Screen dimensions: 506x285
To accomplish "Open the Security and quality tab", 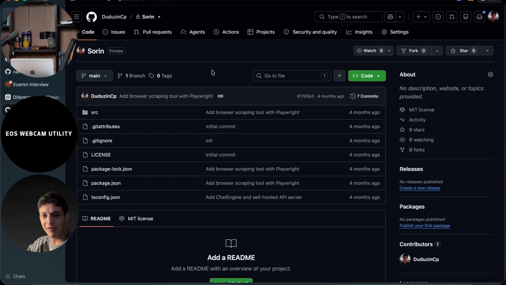I will (x=310, y=32).
